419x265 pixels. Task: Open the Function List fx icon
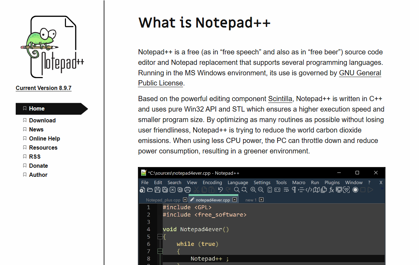coord(331,190)
